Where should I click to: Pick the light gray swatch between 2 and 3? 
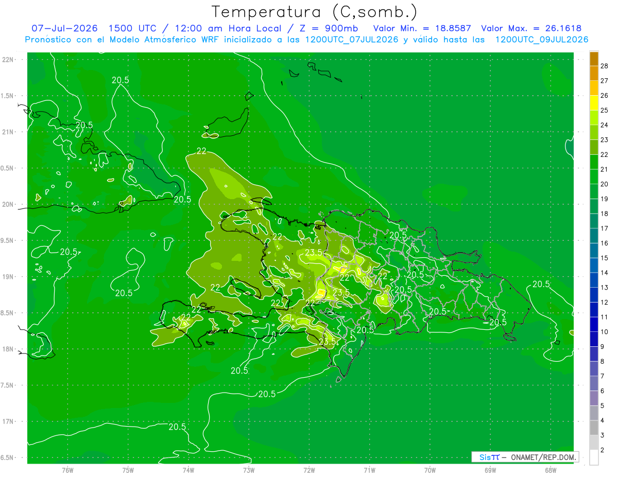tap(594, 443)
